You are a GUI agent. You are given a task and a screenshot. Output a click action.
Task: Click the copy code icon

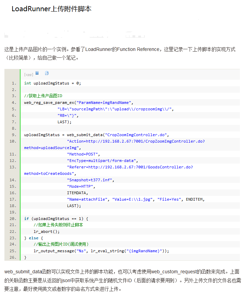coord(47,73)
